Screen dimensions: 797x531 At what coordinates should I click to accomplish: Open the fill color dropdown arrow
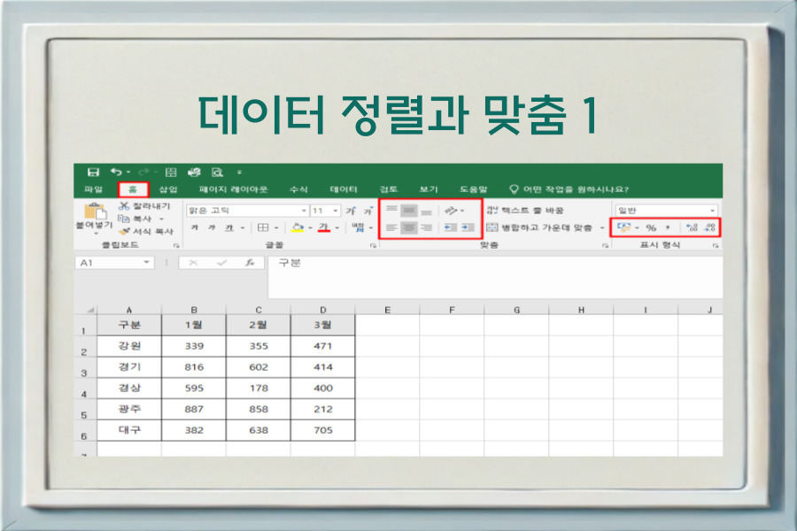(x=310, y=228)
